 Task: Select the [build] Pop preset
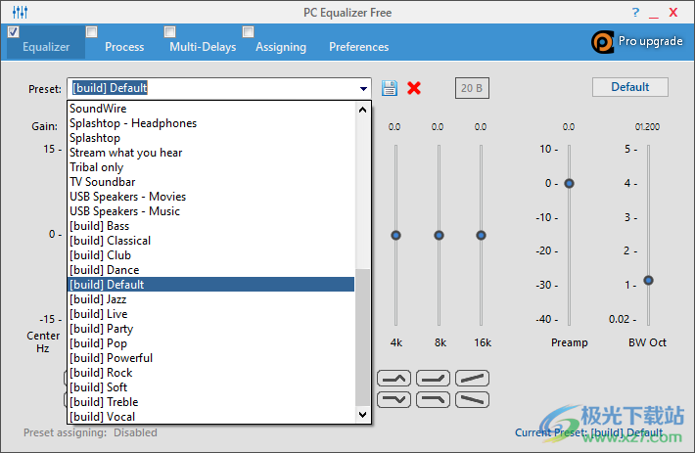pos(211,343)
